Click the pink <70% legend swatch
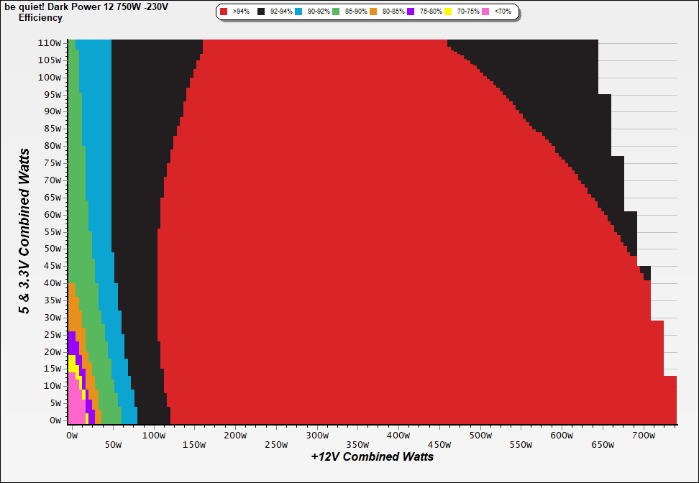This screenshot has height=483, width=699. [486, 11]
